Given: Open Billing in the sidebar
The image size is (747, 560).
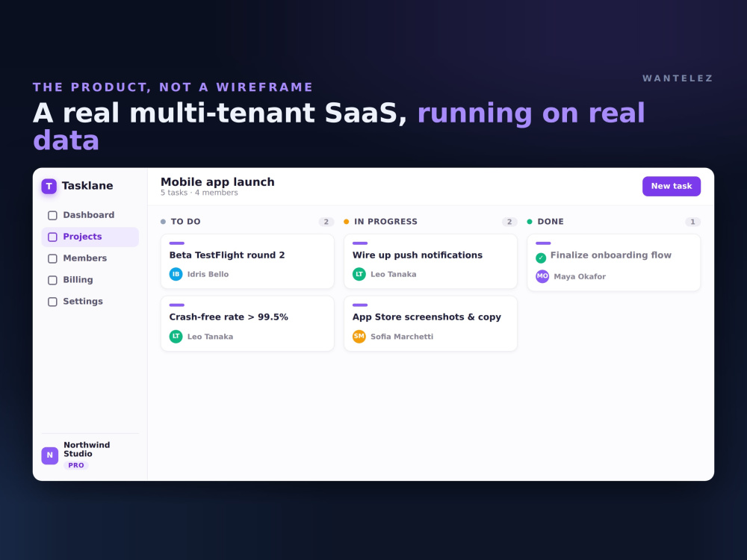Looking at the screenshot, I should (x=90, y=280).
